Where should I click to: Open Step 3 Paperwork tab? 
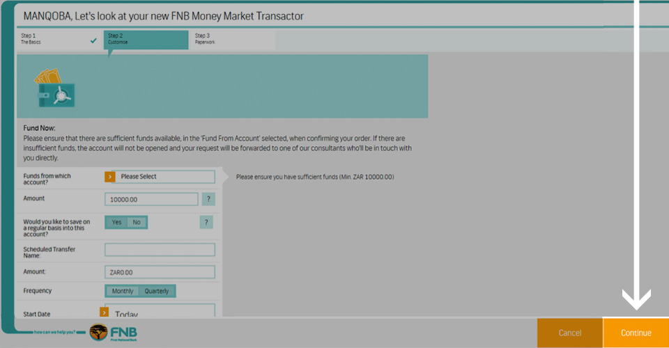[x=233, y=39]
